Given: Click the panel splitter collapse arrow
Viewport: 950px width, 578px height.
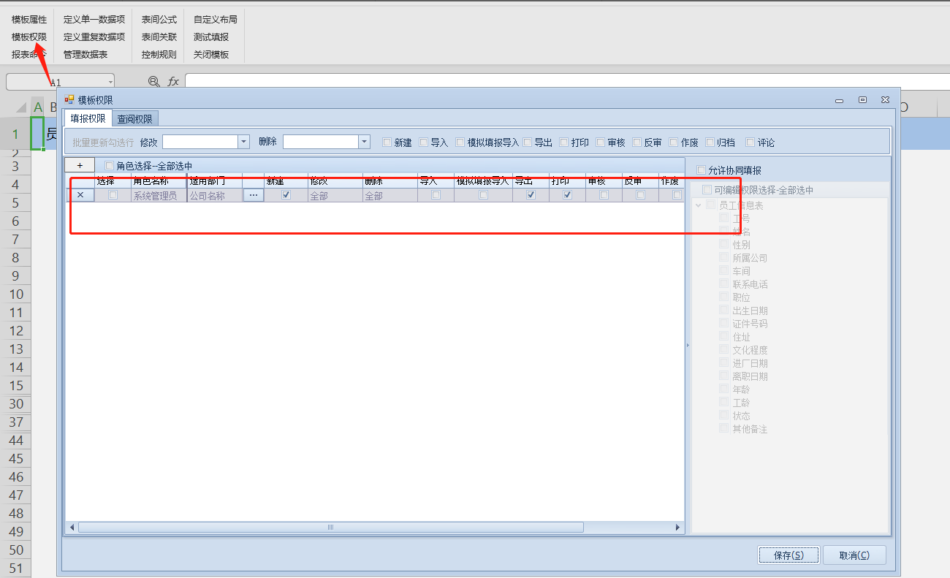Looking at the screenshot, I should (688, 345).
